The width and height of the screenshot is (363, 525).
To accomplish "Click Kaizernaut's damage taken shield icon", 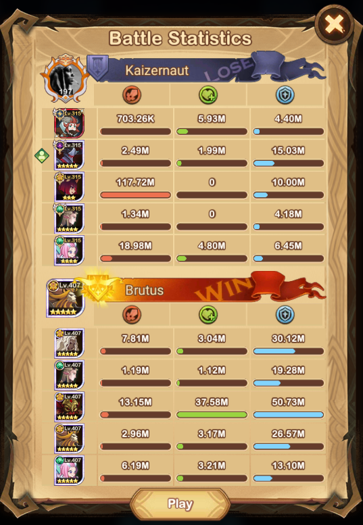I will 285,95.
